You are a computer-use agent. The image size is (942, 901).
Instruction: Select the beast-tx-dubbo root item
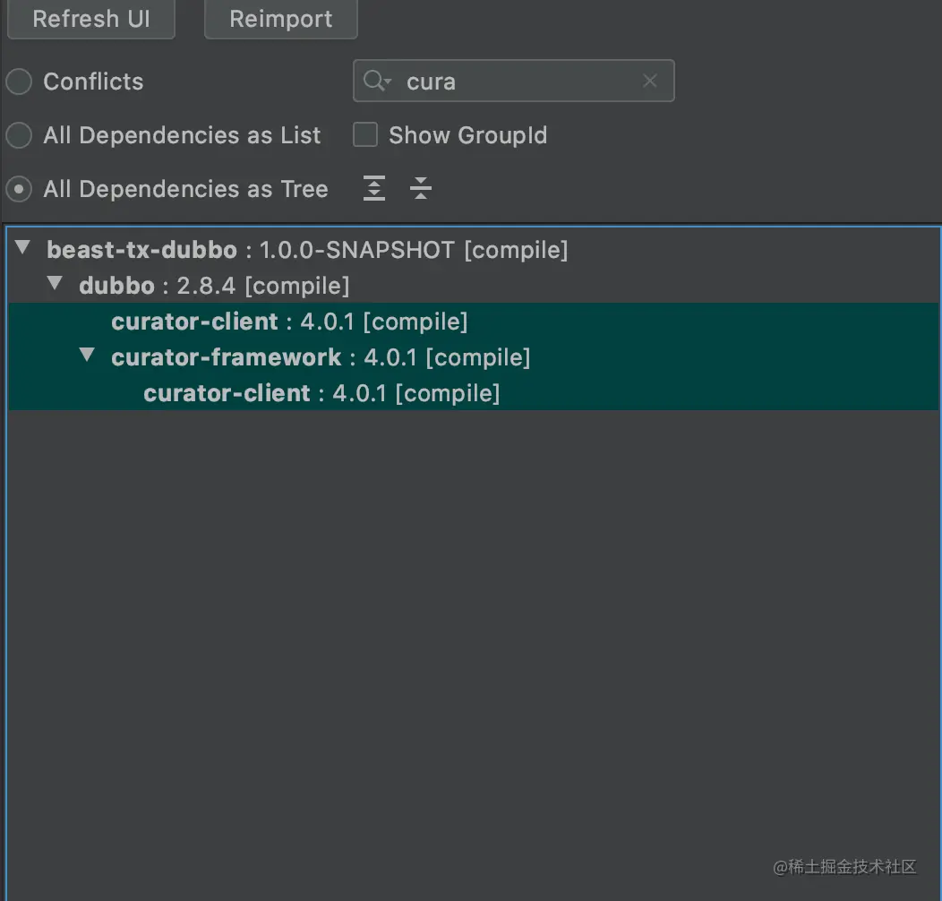click(141, 250)
